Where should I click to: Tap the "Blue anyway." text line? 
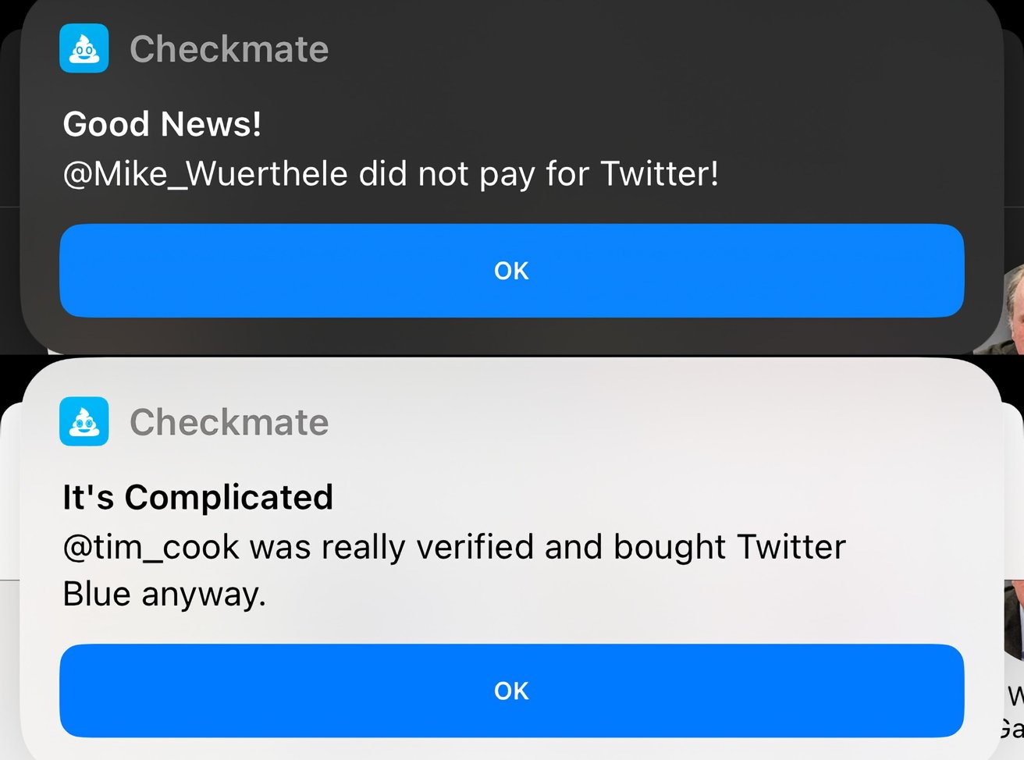pyautogui.click(x=165, y=595)
